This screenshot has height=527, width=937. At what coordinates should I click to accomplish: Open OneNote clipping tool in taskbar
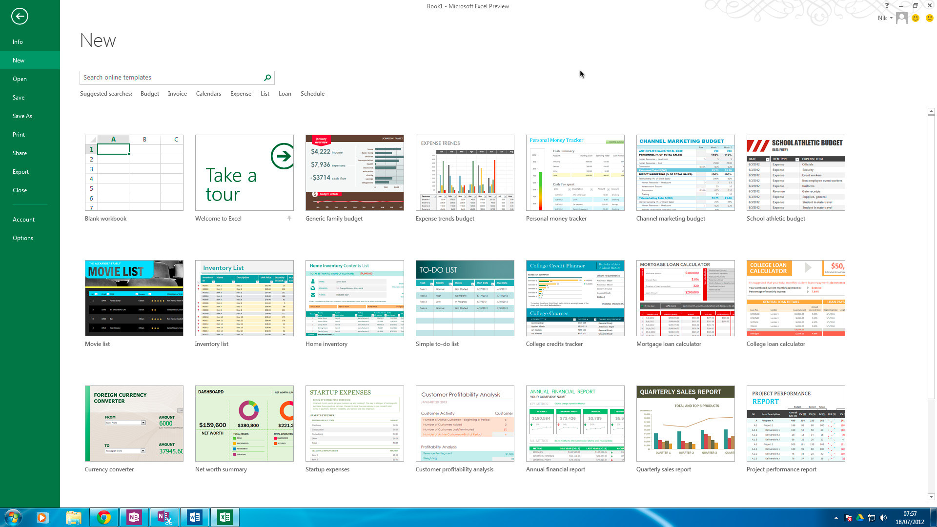pyautogui.click(x=164, y=517)
